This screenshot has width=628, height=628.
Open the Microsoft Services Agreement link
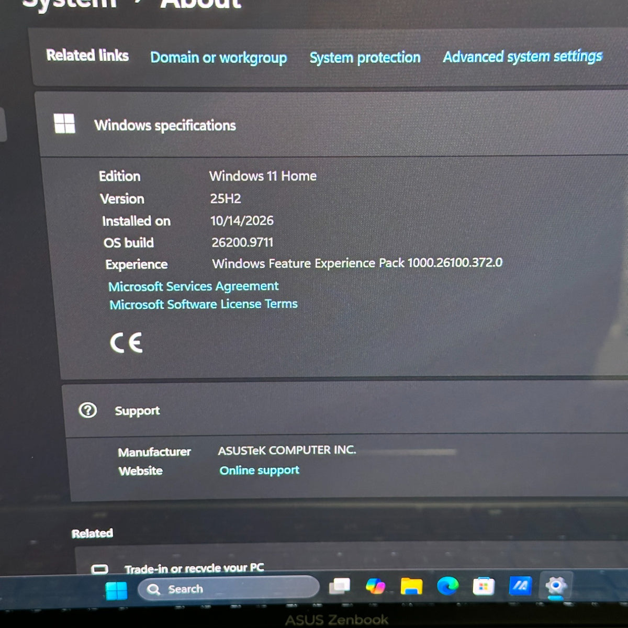click(x=193, y=286)
